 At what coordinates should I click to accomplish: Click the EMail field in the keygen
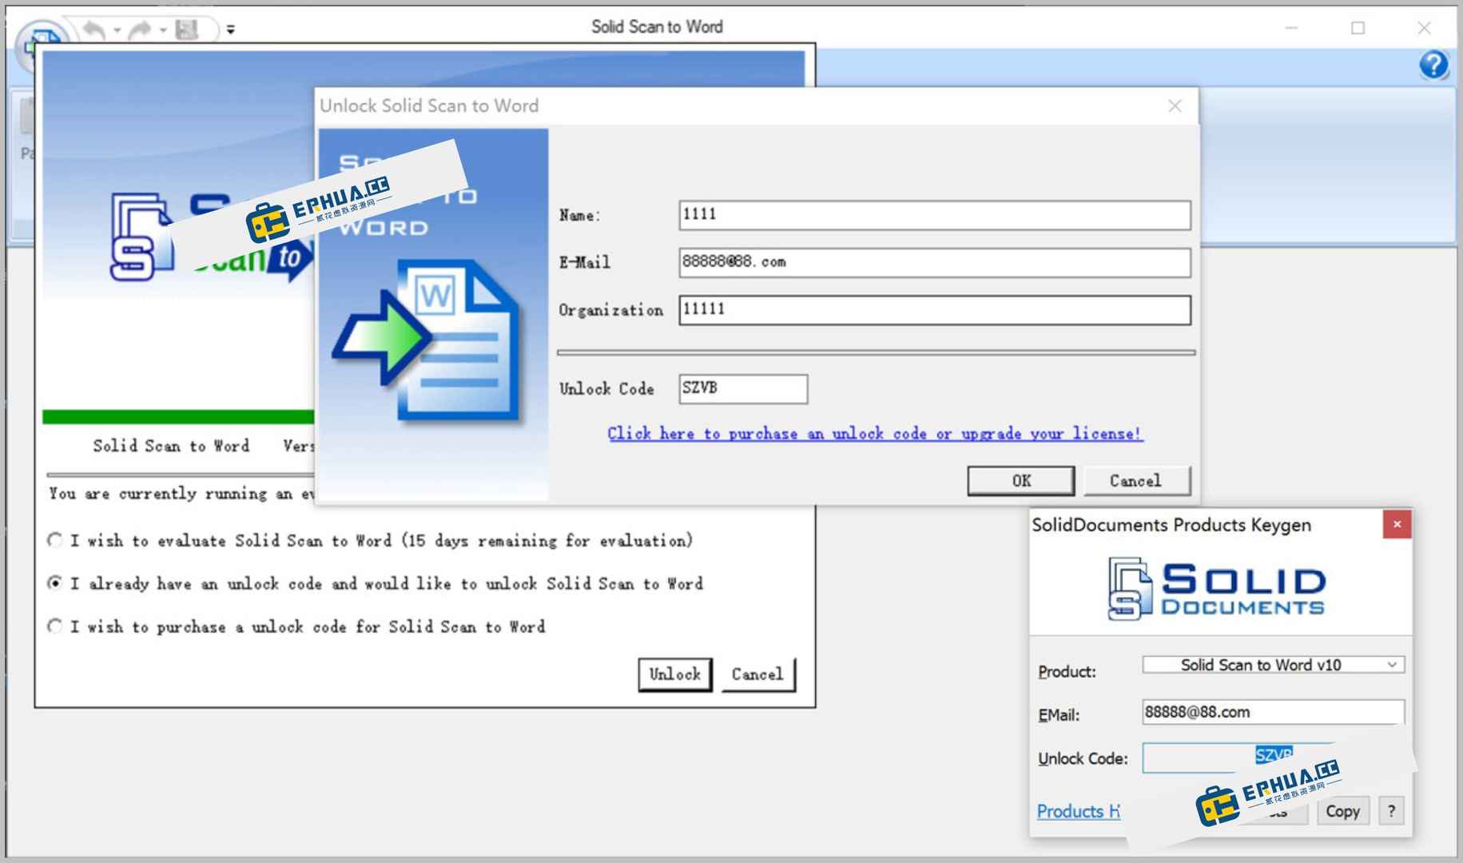pyautogui.click(x=1273, y=712)
